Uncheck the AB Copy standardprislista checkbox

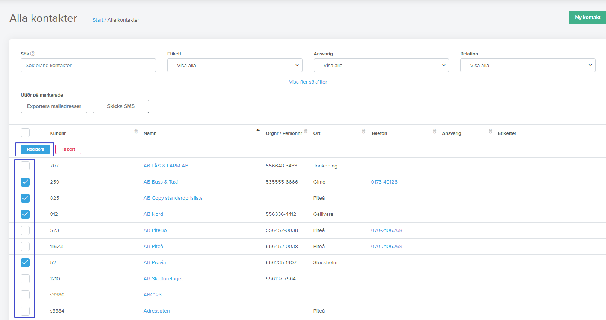(25, 198)
